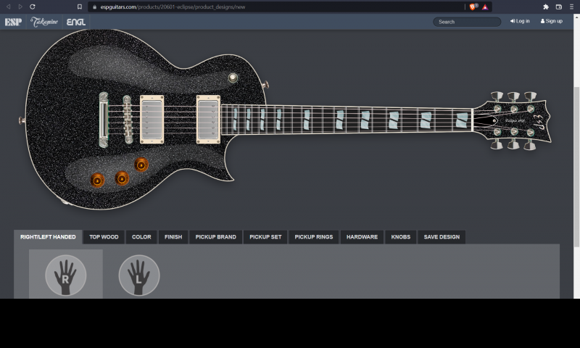Open the browser hamburger menu
580x348 pixels.
click(571, 7)
